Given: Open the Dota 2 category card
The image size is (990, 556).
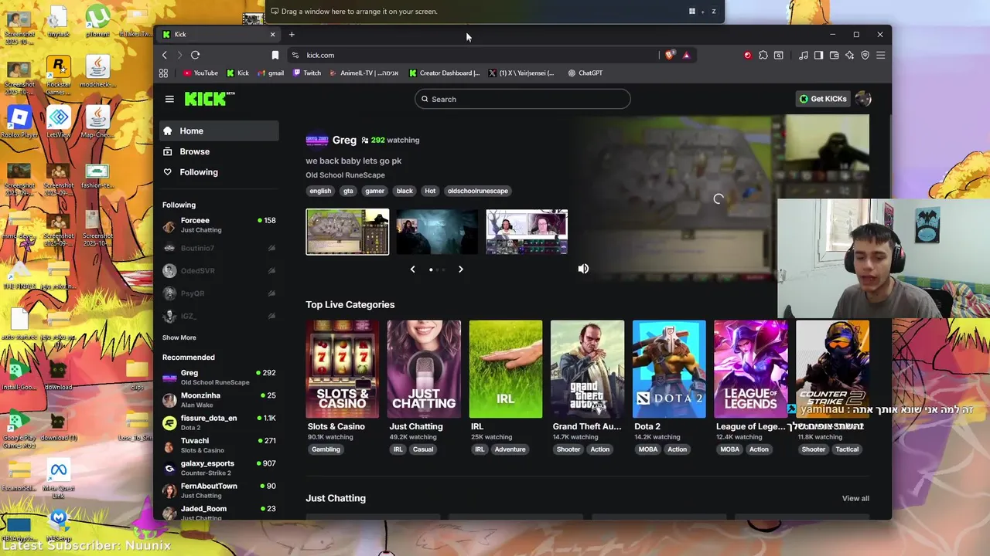Looking at the screenshot, I should 669,369.
